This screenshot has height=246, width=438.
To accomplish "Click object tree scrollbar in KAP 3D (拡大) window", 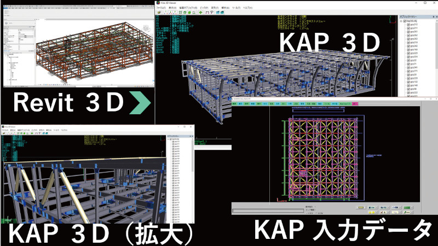I will (x=193, y=156).
